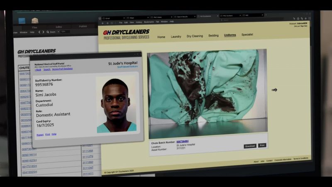Expand the Zoom level dropdown arrow
Screen dimensions: 332x187
(59, 32)
